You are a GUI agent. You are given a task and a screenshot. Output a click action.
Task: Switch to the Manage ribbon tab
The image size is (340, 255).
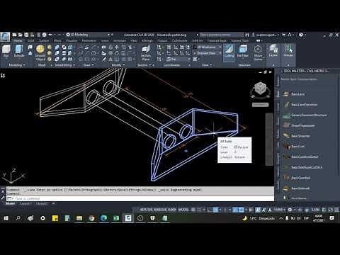click(x=147, y=40)
